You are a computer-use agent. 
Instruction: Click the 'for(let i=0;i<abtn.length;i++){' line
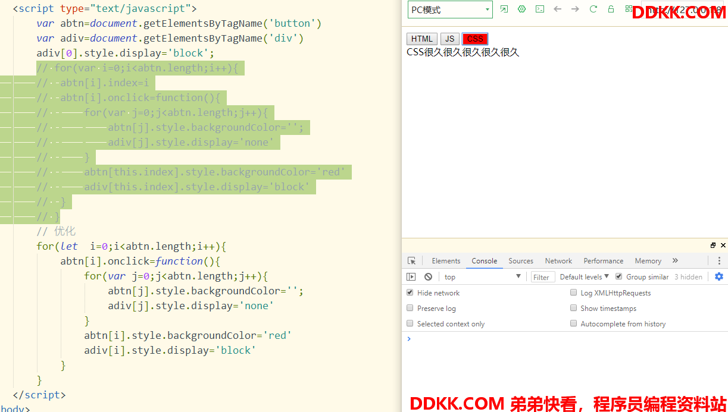click(132, 246)
